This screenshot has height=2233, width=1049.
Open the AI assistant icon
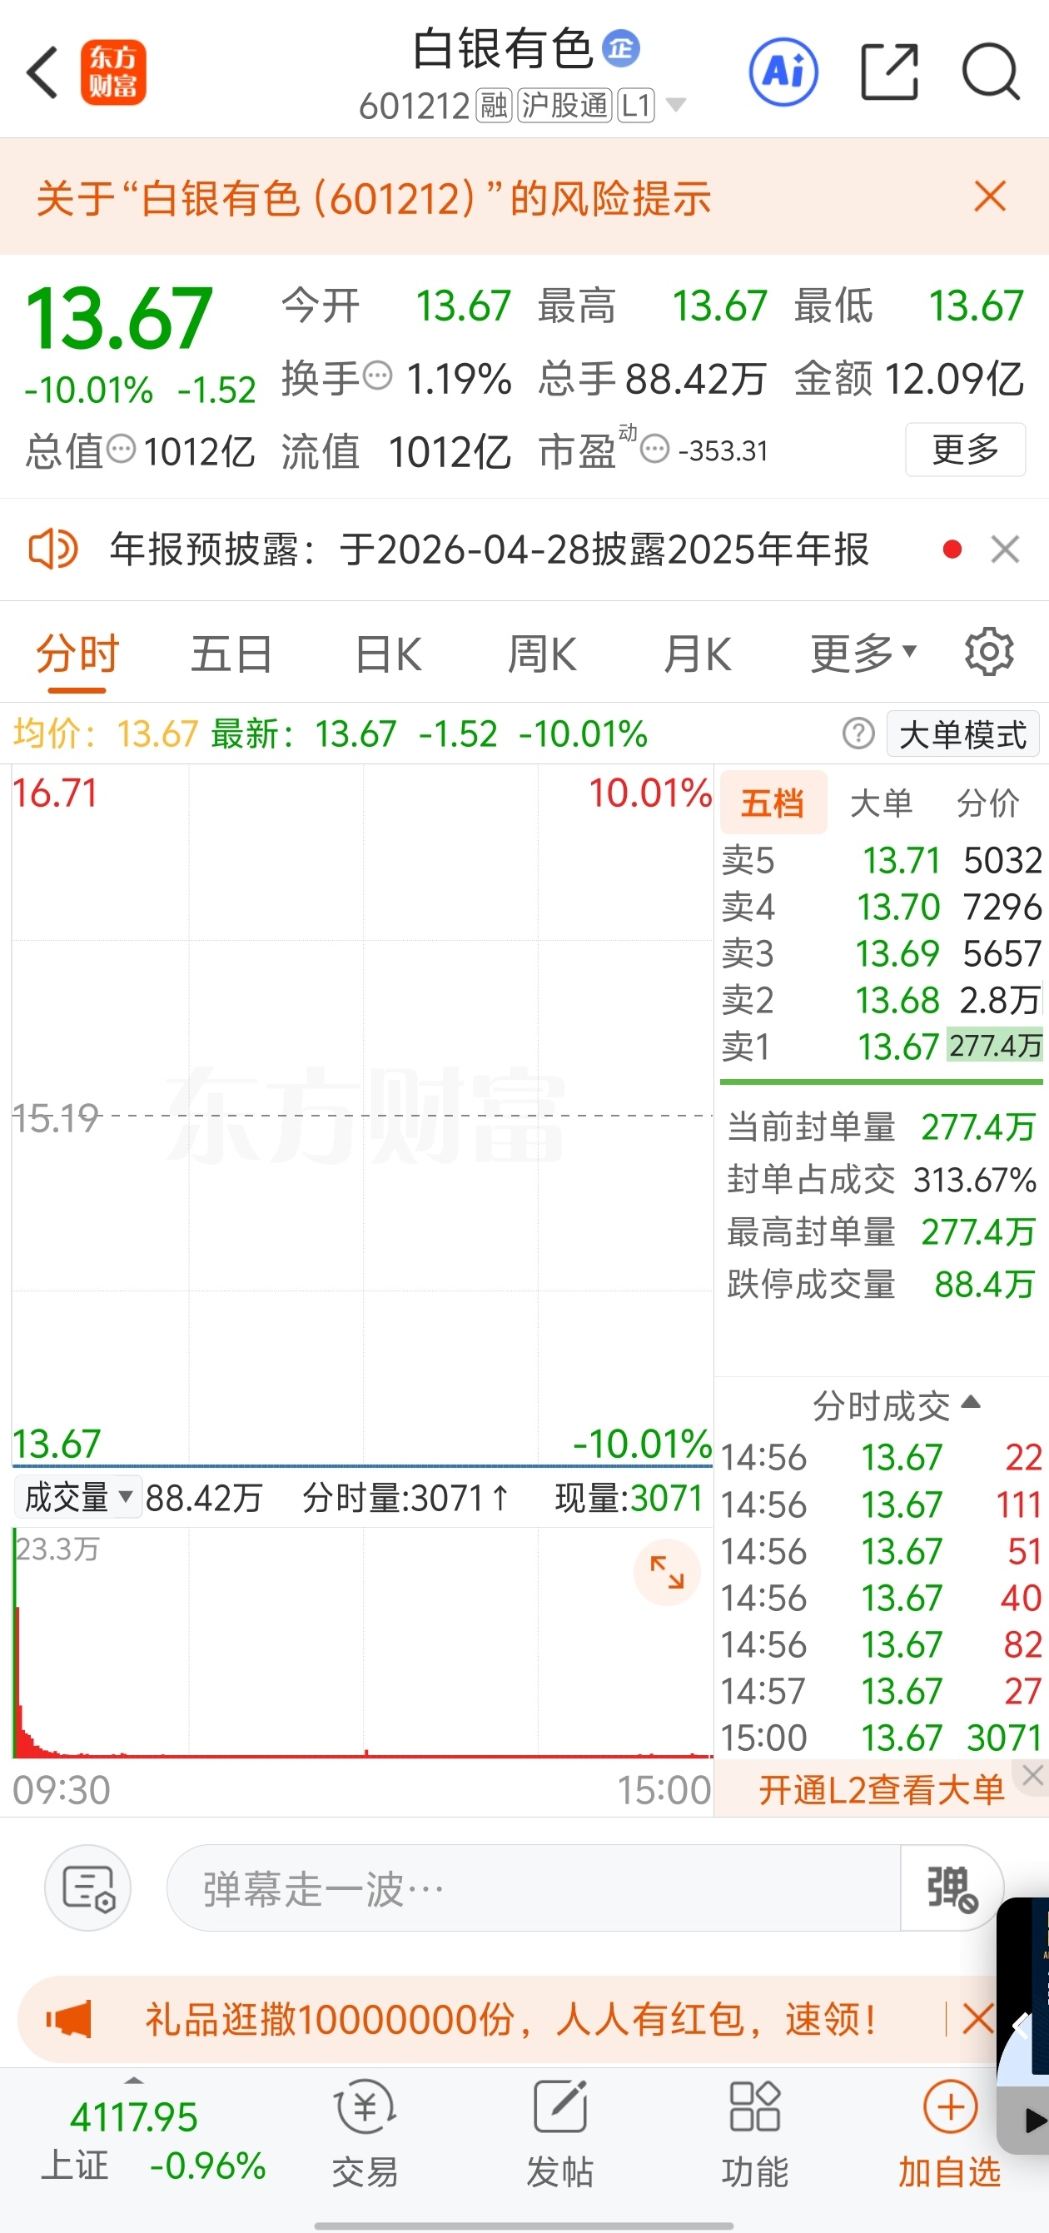point(783,72)
